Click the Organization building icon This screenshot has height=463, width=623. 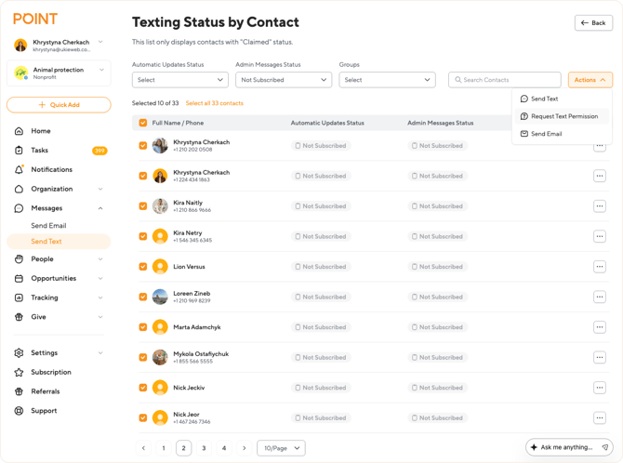(19, 189)
